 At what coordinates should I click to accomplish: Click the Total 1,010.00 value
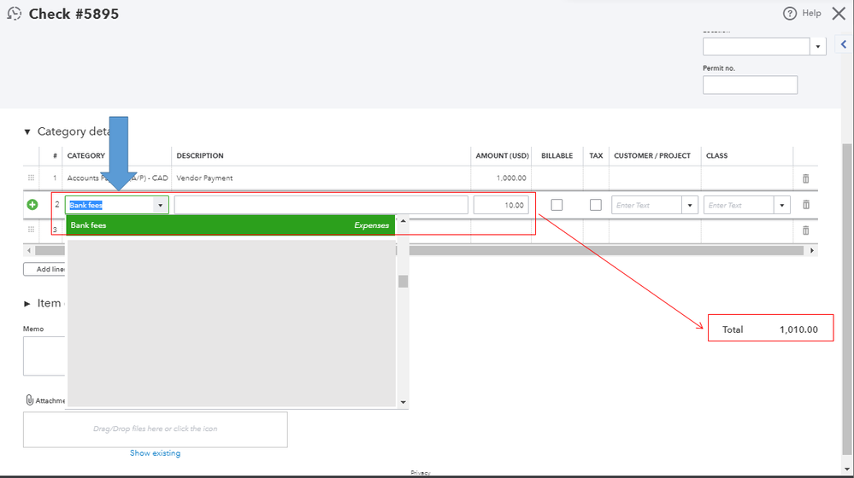click(x=798, y=329)
